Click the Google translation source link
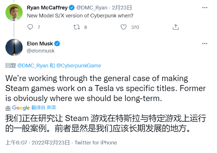 [21, 108]
